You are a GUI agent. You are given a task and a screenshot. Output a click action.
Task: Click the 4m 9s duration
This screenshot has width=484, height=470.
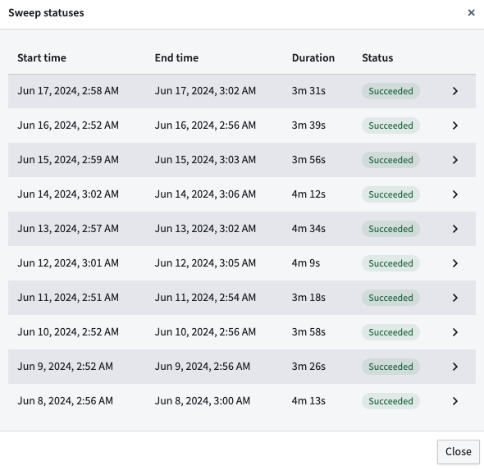point(306,263)
